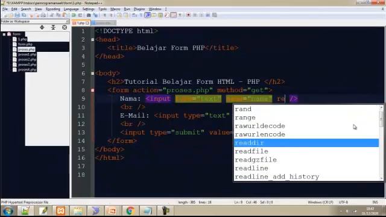
Task: Click the Cut toolbar icon
Action: tap(52, 15)
